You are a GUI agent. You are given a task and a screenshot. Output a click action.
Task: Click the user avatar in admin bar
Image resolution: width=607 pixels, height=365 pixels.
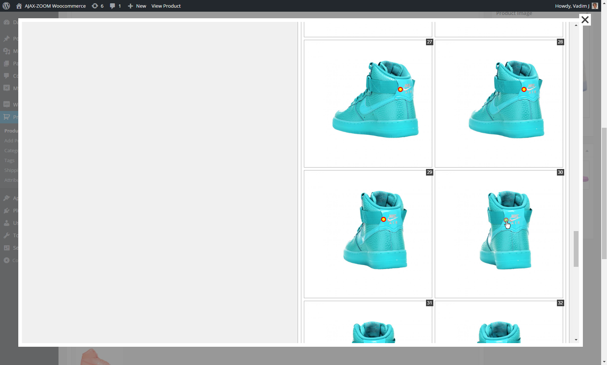pyautogui.click(x=595, y=6)
